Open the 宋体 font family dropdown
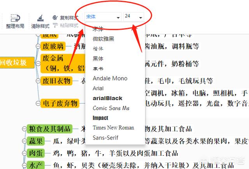This screenshot has width=249, height=169. (102, 17)
